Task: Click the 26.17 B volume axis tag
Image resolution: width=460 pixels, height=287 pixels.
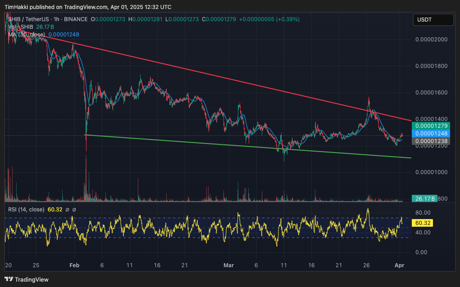Action: [424, 198]
